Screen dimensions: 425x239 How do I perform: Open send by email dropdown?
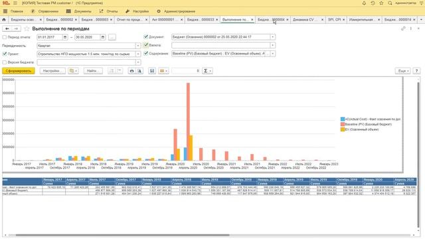tap(163, 71)
